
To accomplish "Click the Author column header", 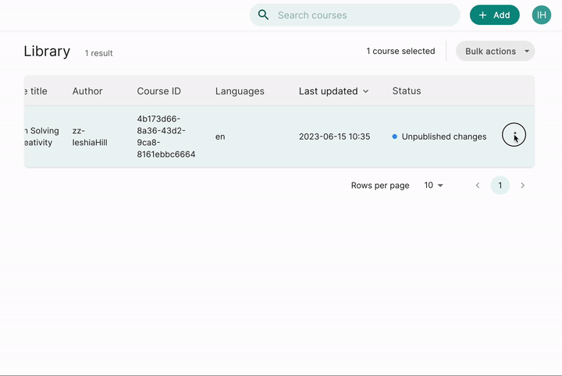I will (87, 91).
